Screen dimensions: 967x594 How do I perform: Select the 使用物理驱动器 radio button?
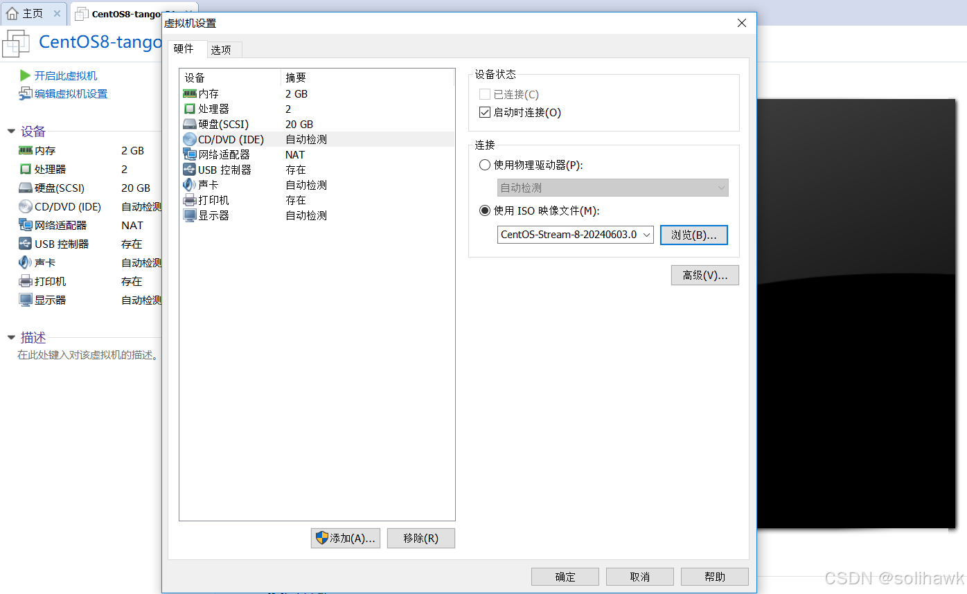[485, 165]
